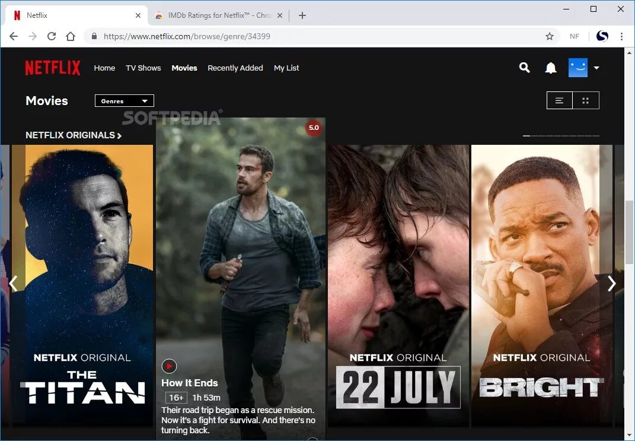The width and height of the screenshot is (635, 441).
Task: Click the Netflix logo
Action: (53, 68)
